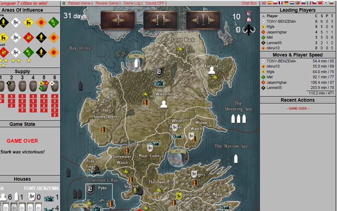Select the white ship in The Narrow Sea

coord(236,159)
